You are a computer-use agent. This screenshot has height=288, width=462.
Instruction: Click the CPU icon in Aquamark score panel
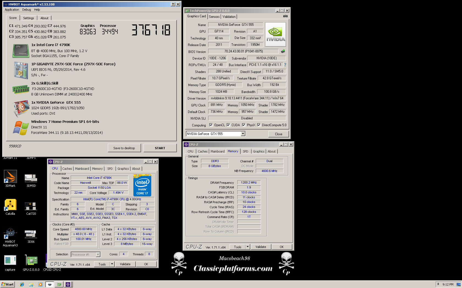click(x=21, y=51)
